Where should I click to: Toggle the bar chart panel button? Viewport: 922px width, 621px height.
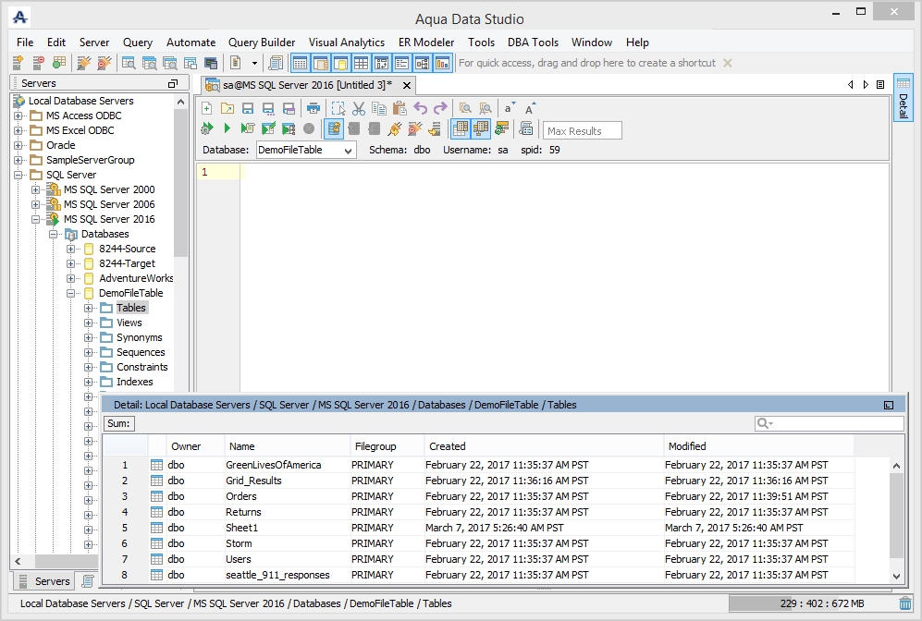coord(443,64)
